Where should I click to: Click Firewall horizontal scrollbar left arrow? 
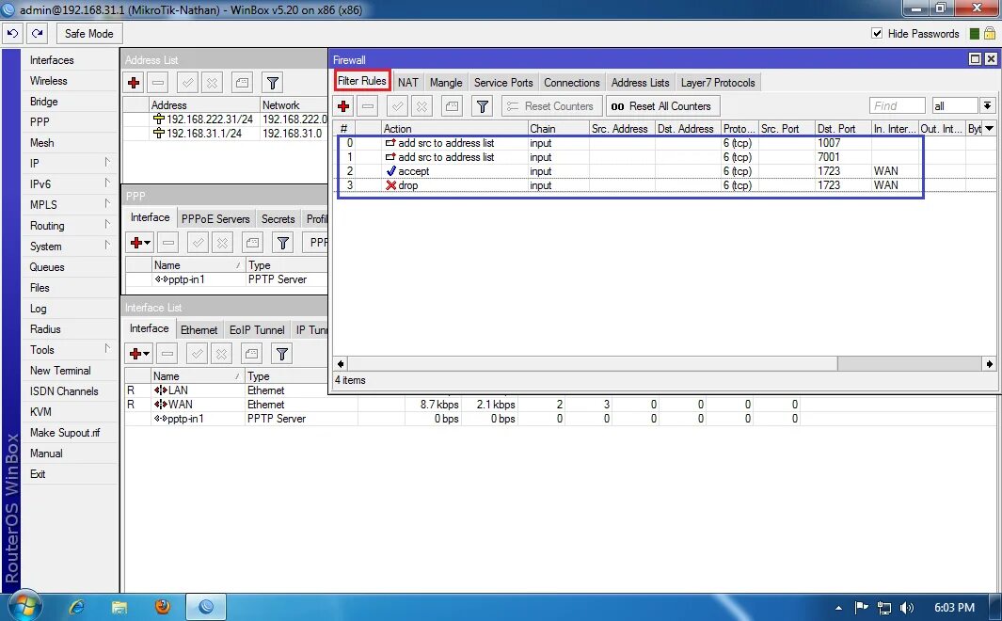341,363
